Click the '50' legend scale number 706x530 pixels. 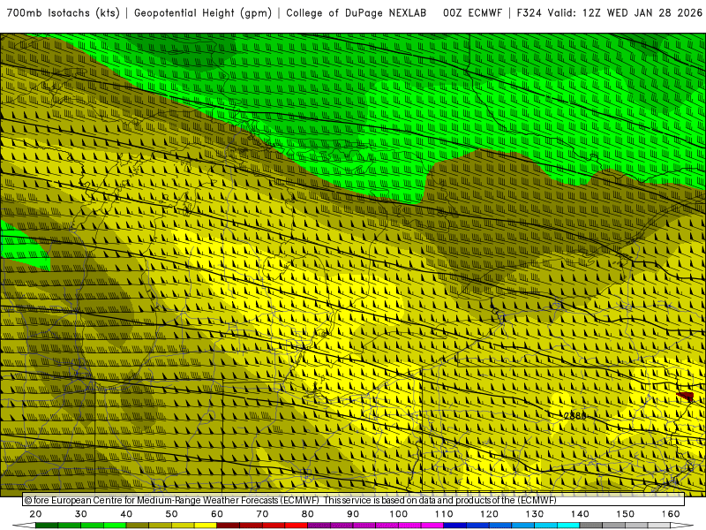point(171,514)
